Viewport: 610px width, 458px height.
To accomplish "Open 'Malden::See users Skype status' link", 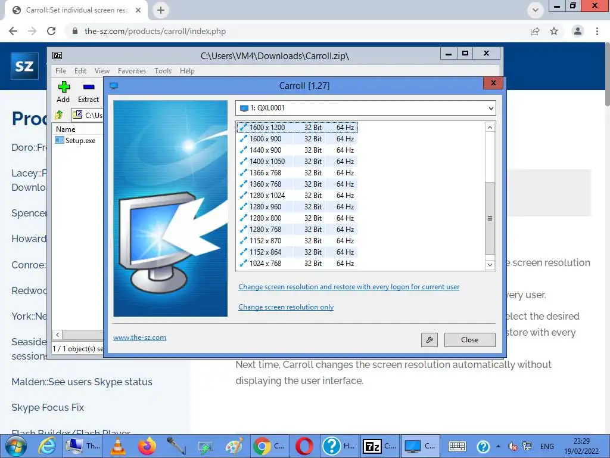I will click(x=82, y=382).
